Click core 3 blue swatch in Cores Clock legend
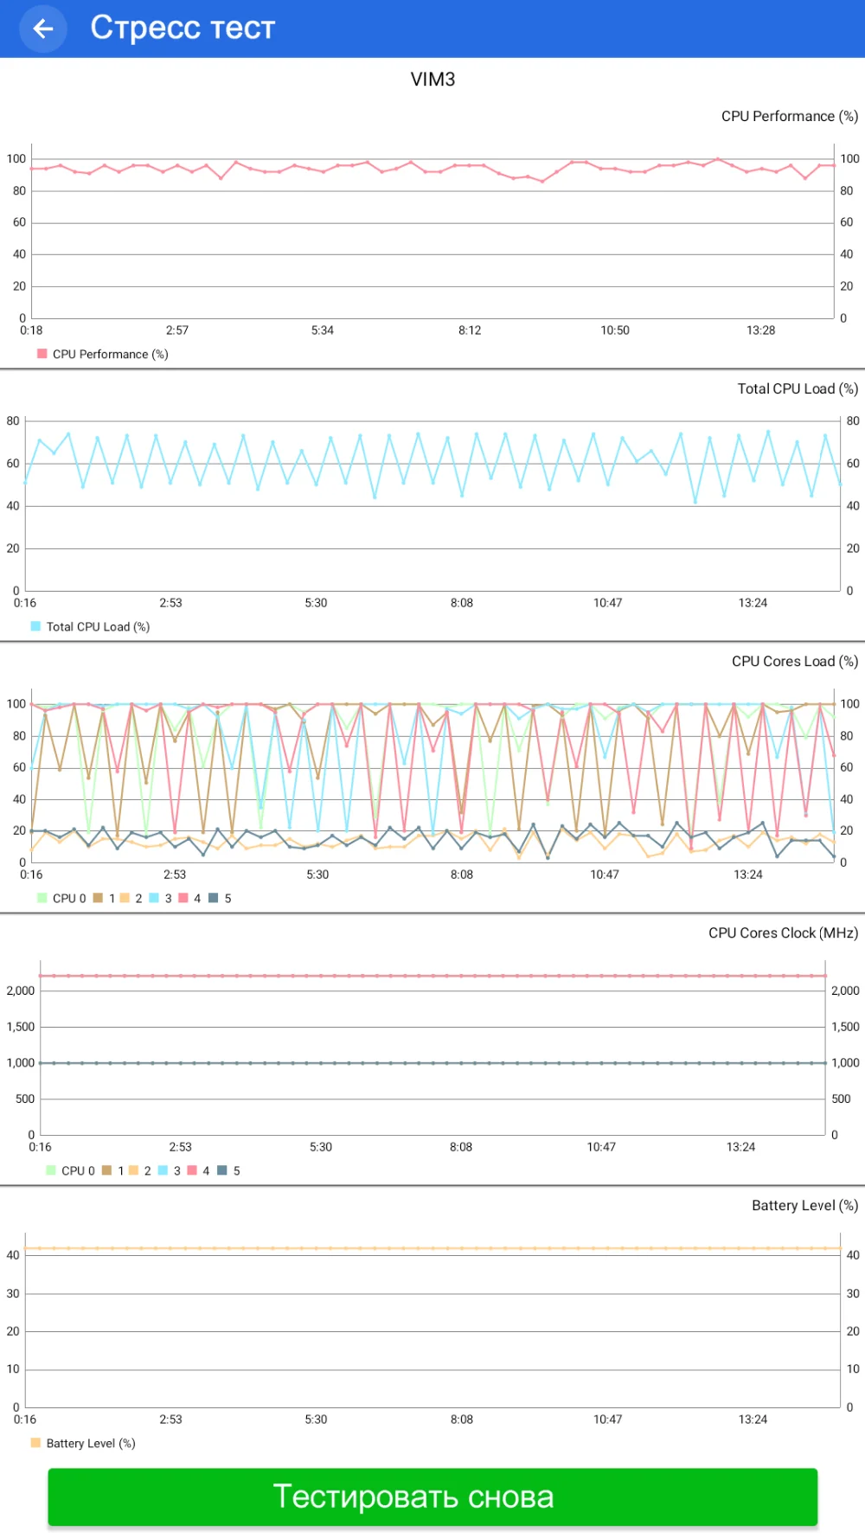Viewport: 865px width, 1538px height. click(163, 1170)
